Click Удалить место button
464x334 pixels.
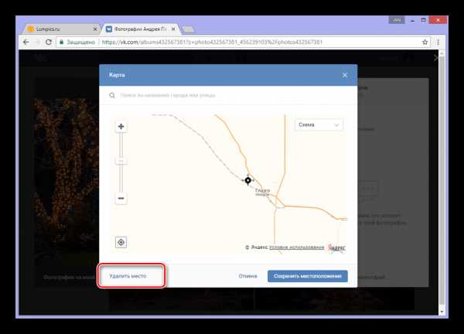[x=128, y=276]
